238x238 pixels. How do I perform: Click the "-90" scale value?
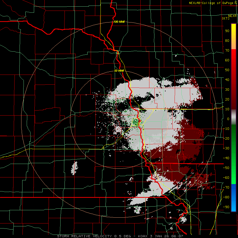(226, 207)
